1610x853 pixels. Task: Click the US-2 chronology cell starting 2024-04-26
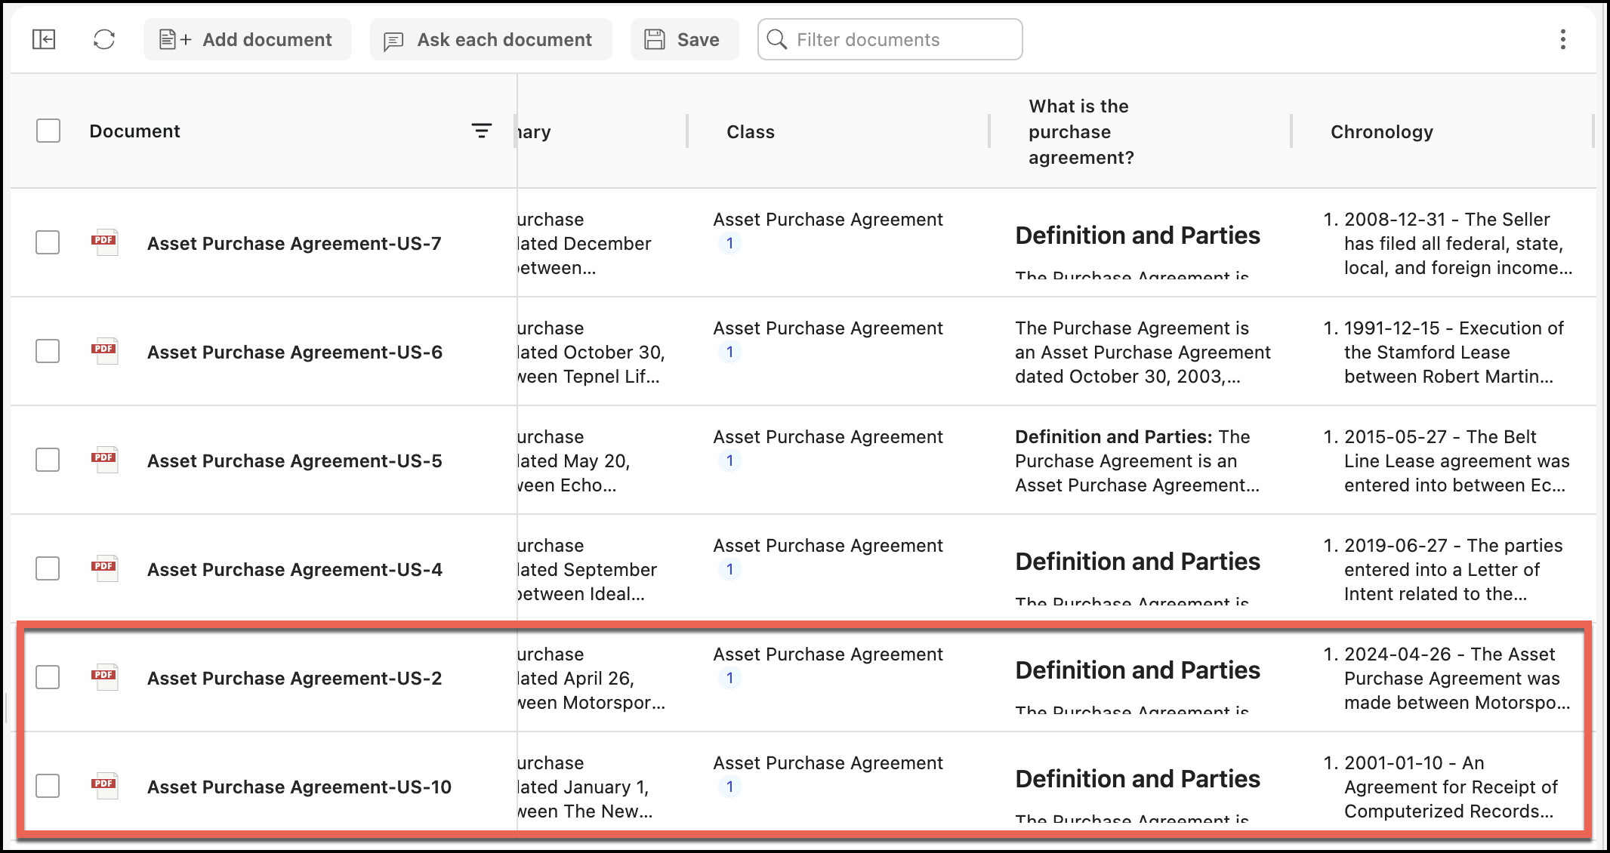[1447, 678]
